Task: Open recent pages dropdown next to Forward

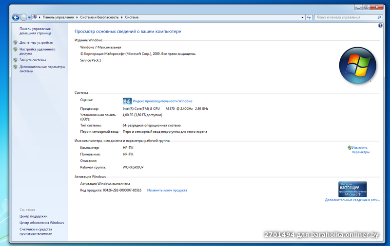Action: click(29, 18)
